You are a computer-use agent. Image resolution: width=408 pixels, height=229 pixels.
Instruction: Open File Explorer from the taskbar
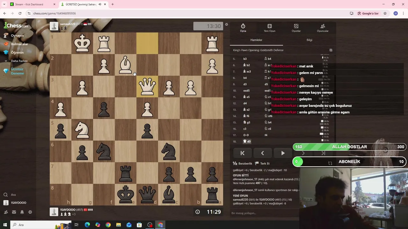tap(118, 225)
